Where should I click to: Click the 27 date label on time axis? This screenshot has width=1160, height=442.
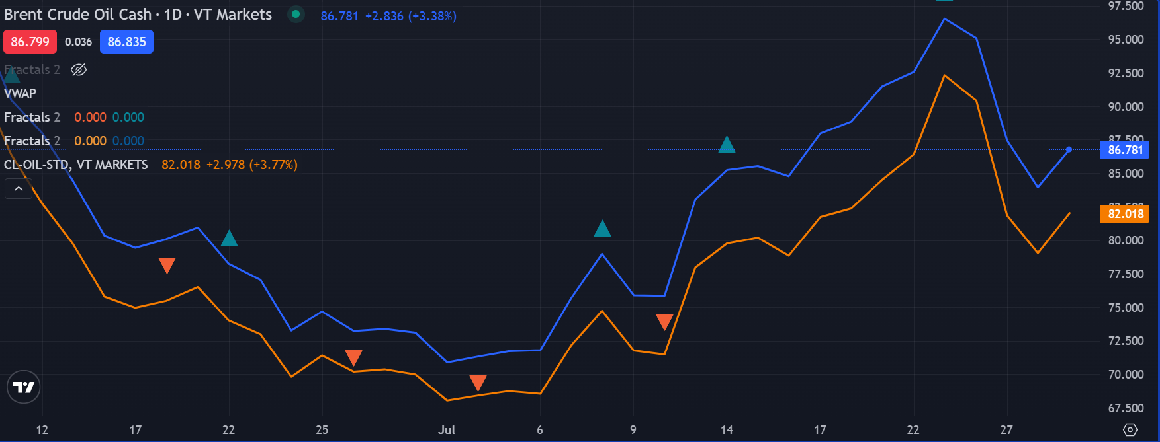coord(1006,430)
